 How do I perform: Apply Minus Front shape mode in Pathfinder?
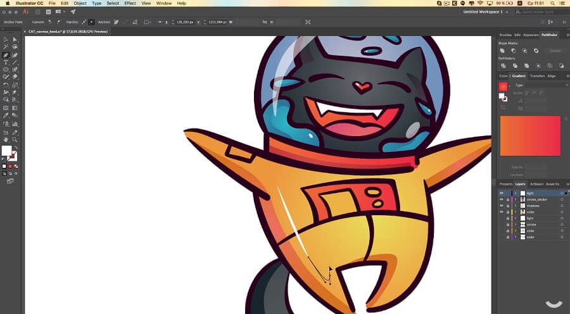(x=513, y=51)
